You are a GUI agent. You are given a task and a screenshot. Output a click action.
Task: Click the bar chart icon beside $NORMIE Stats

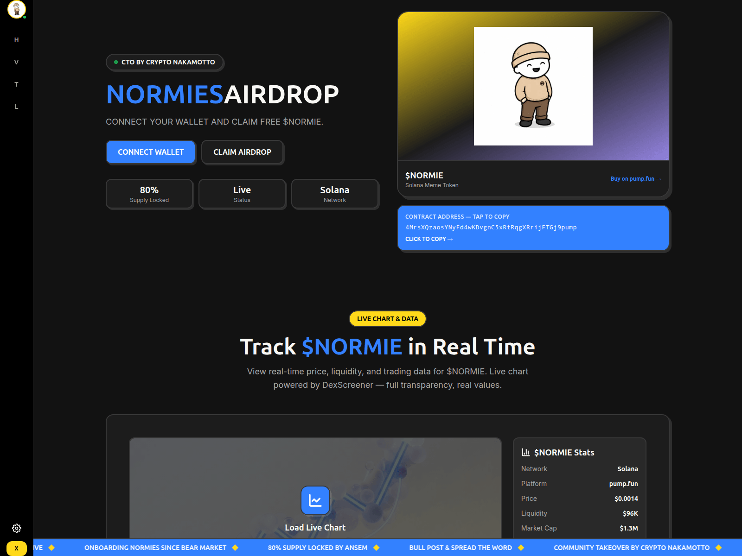click(525, 452)
